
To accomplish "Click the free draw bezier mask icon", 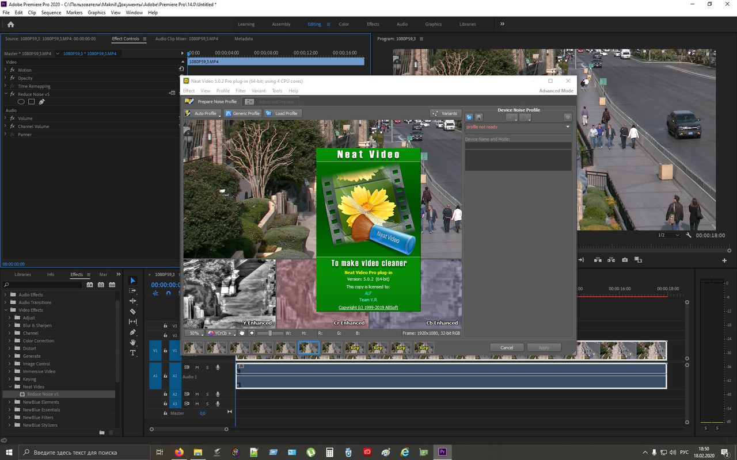I will click(41, 102).
